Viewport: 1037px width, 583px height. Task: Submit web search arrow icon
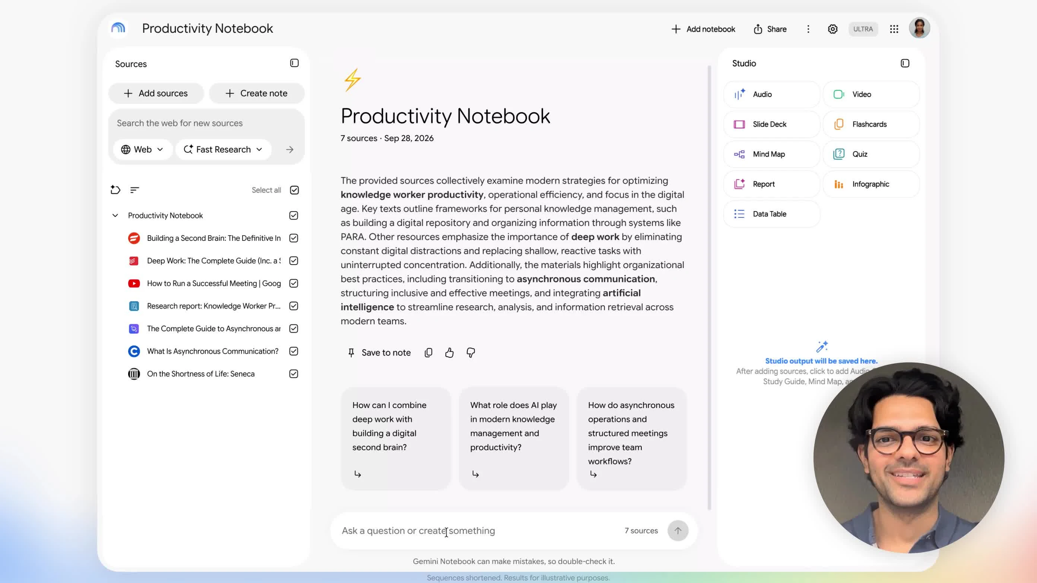click(x=289, y=150)
